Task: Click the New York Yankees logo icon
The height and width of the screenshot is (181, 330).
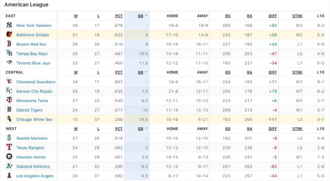Action: pos(9,25)
